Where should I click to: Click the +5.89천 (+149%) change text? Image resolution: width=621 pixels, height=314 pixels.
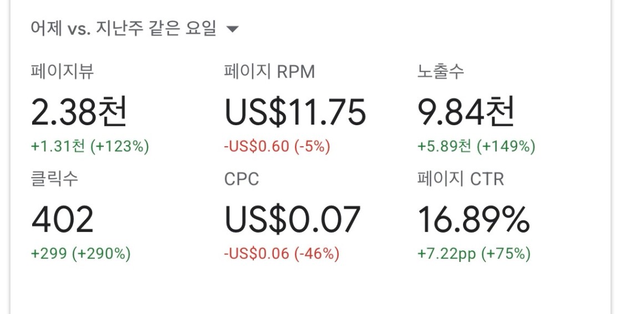(476, 146)
